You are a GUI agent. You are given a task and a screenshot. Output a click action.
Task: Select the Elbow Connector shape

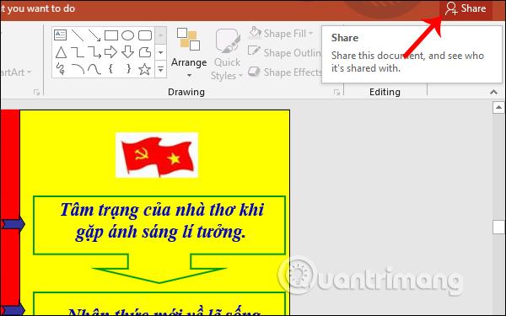[78, 52]
